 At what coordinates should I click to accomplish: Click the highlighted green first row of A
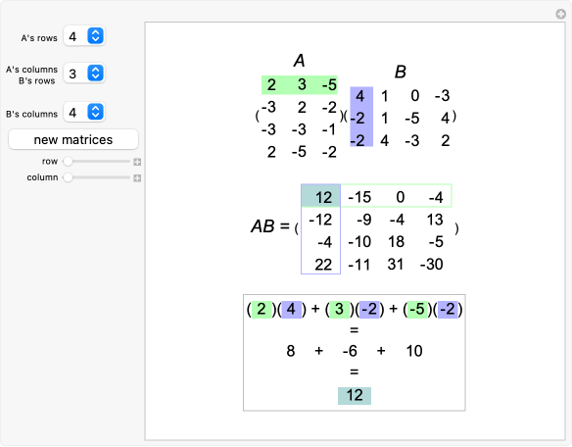tap(300, 85)
